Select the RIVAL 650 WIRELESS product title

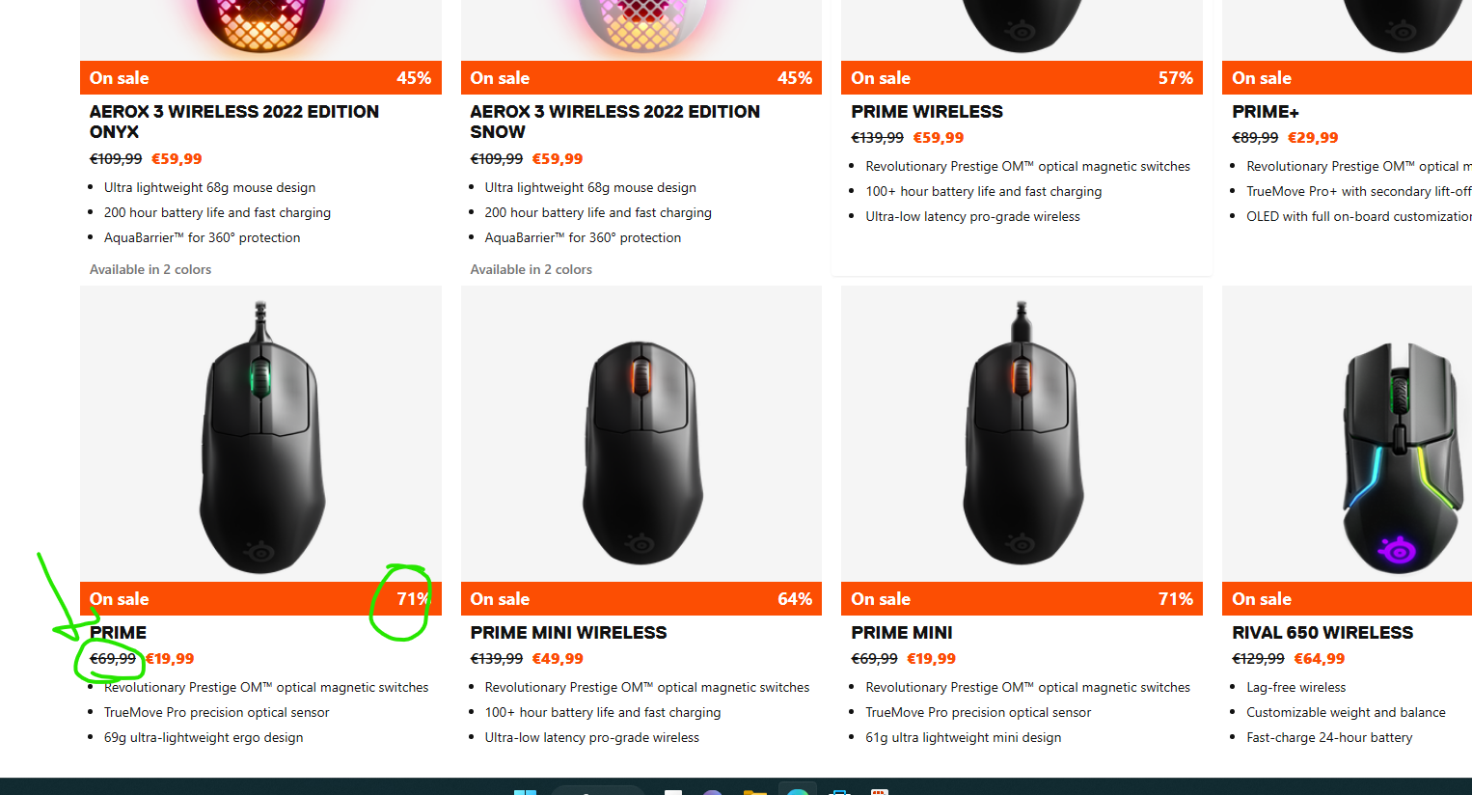[x=1322, y=633]
